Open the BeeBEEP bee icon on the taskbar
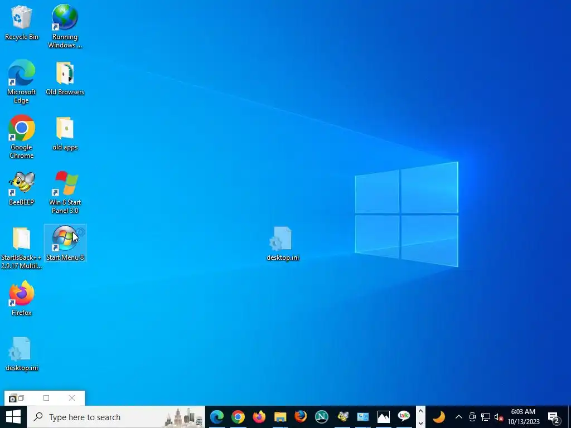Screen dimensions: 571x428 [342, 417]
